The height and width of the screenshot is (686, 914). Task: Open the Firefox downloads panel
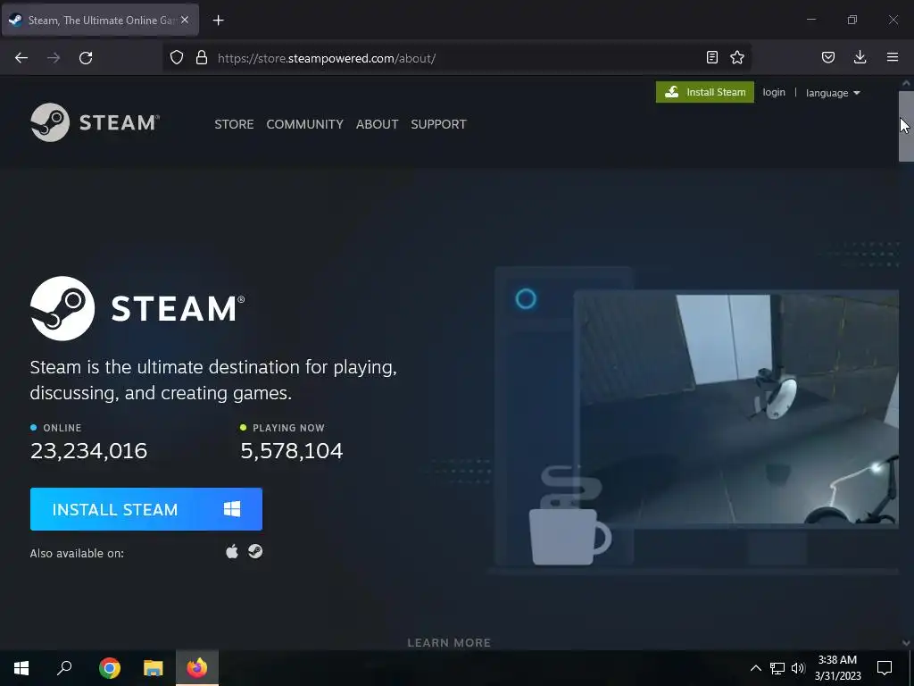point(860,57)
